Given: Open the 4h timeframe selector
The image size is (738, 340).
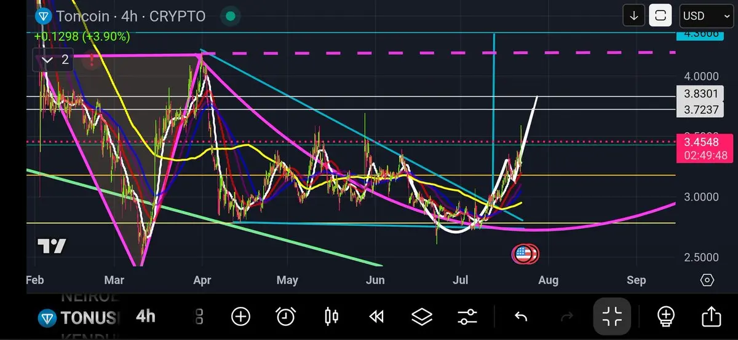Looking at the screenshot, I should 146,317.
